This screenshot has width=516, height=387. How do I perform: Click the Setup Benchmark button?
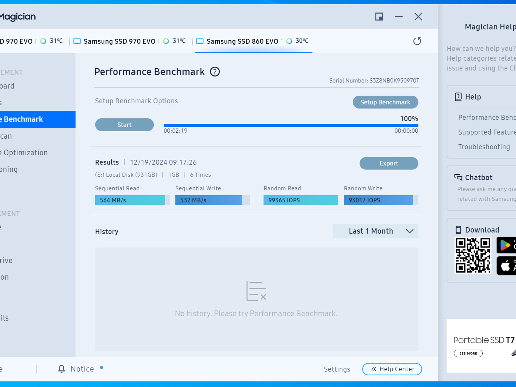(385, 102)
